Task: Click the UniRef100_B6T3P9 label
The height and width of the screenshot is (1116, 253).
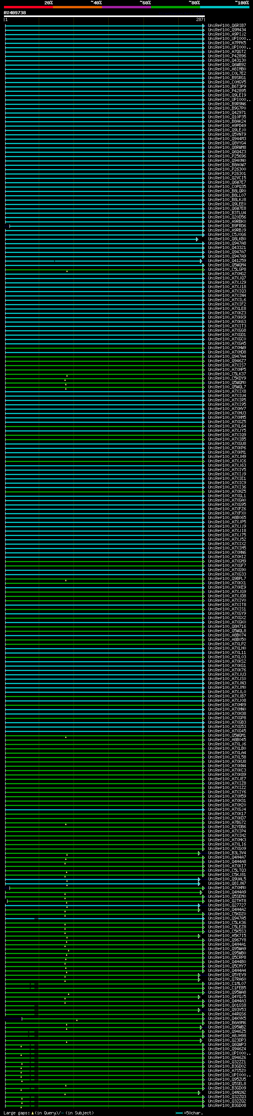Action: pos(227,86)
